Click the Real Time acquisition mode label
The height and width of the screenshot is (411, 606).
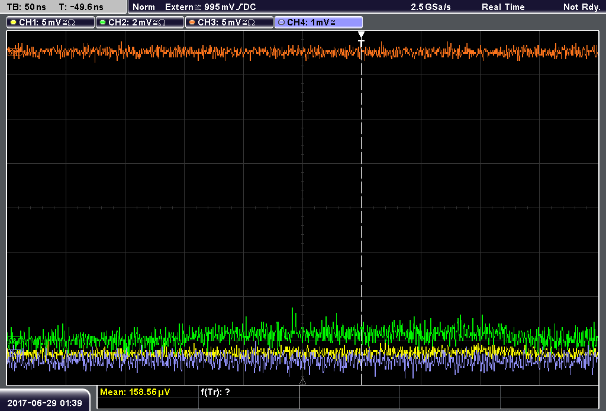tap(503, 7)
